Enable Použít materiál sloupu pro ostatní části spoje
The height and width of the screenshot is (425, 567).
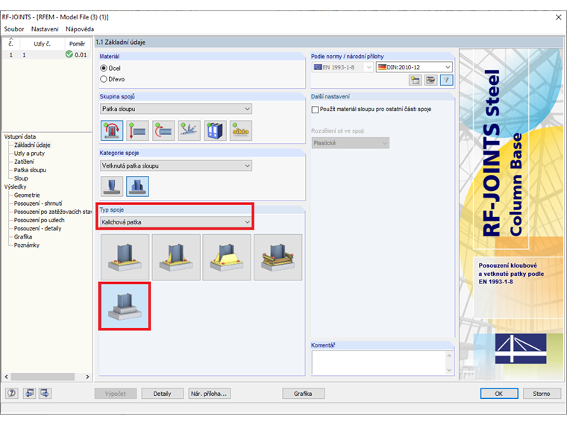[315, 109]
